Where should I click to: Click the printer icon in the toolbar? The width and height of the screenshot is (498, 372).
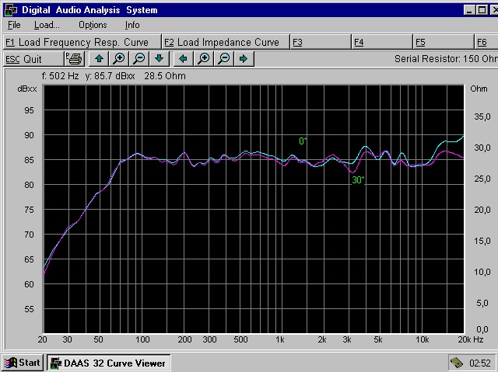(x=74, y=59)
